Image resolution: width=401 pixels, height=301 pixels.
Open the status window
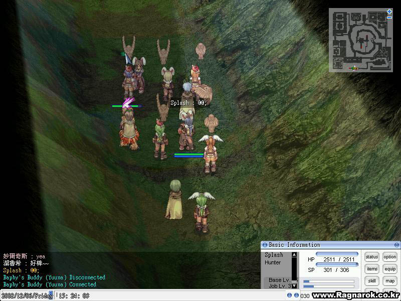(x=371, y=257)
